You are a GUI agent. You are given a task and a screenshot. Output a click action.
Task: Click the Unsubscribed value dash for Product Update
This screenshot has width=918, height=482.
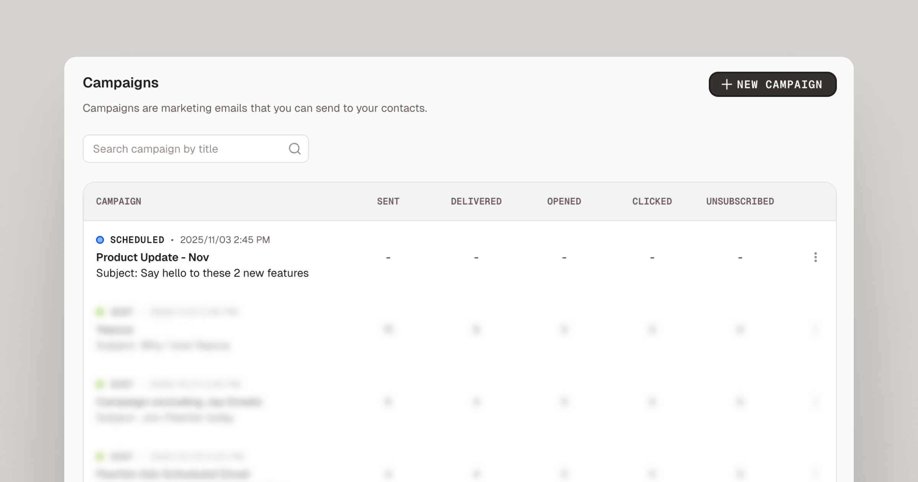[740, 257]
